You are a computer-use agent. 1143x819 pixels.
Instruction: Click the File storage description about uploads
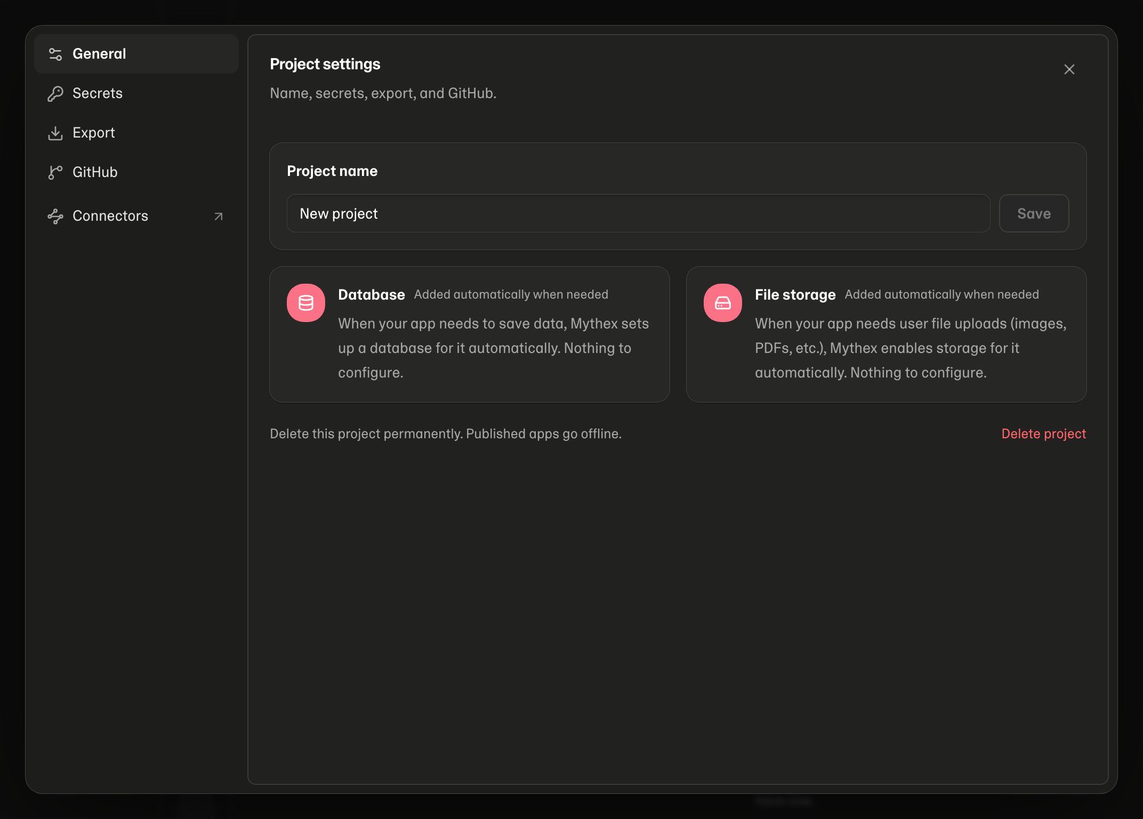point(911,348)
